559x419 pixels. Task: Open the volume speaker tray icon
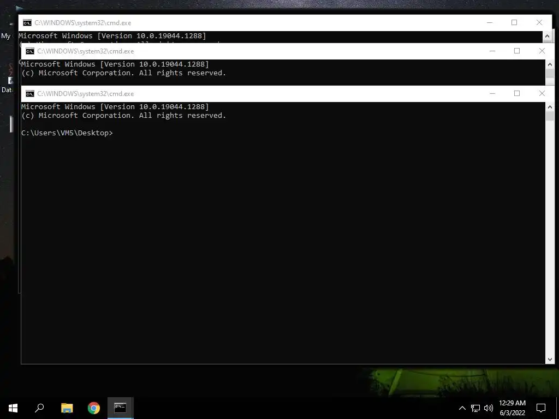click(489, 408)
